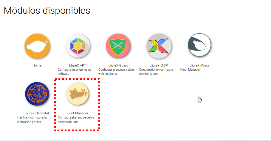Open the LliureX Guard shield icon

tap(118, 46)
